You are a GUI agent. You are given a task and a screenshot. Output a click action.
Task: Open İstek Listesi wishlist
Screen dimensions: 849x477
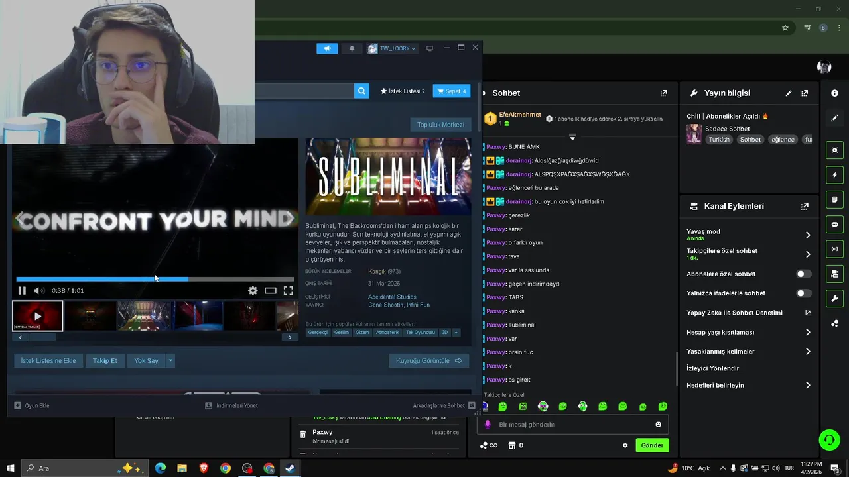(x=403, y=91)
